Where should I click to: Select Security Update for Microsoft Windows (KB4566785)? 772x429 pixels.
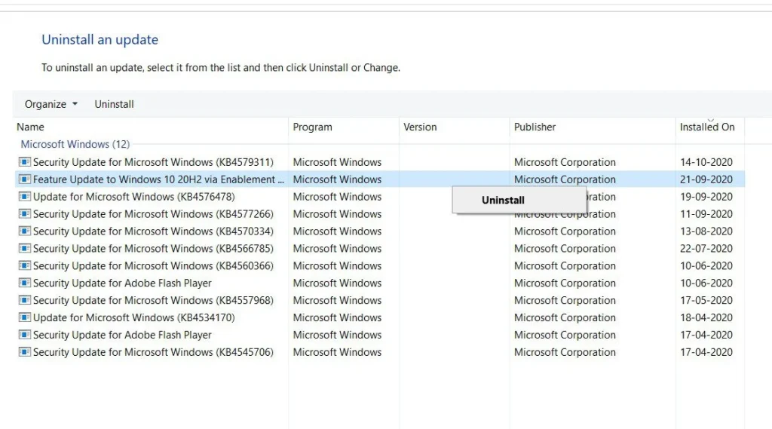[x=153, y=248]
